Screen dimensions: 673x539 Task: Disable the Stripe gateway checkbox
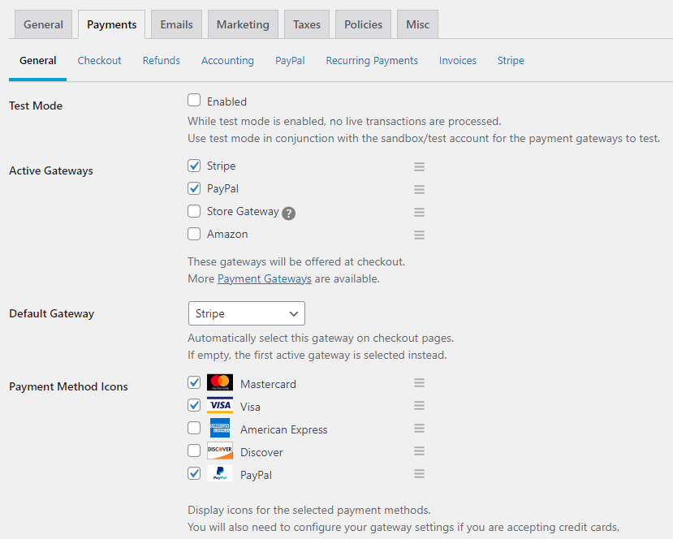(x=193, y=166)
